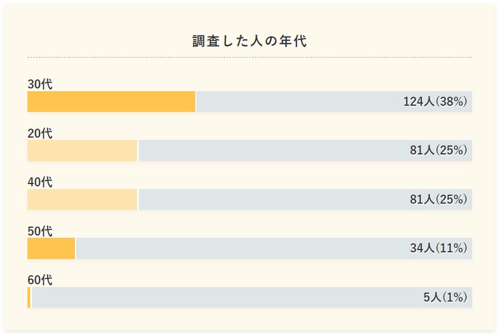
Task: Click the gray unfilled portion of 50代 bar
Action: 237,248
